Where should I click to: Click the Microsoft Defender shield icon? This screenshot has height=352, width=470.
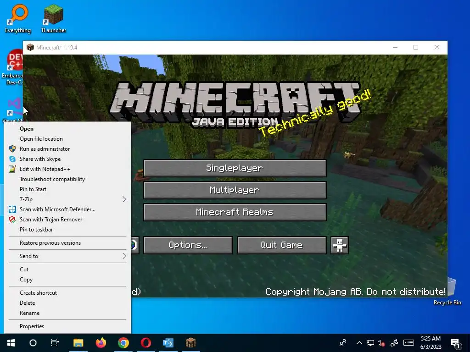point(12,209)
